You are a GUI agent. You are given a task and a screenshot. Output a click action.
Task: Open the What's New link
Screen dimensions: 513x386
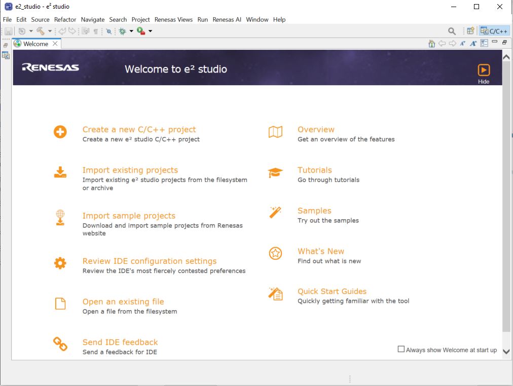(x=320, y=251)
